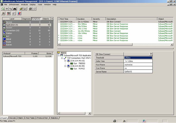Switch to the Matrix tab
This screenshot has width=176, height=123.
pyautogui.click(x=21, y=118)
